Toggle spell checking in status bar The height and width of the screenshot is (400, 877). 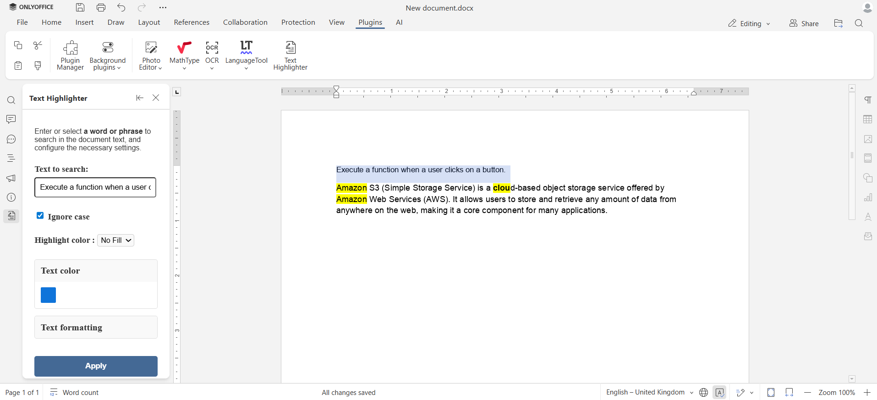(719, 393)
